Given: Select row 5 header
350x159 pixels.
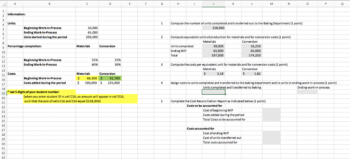Looking at the screenshot, I should pyautogui.click(x=3, y=29).
